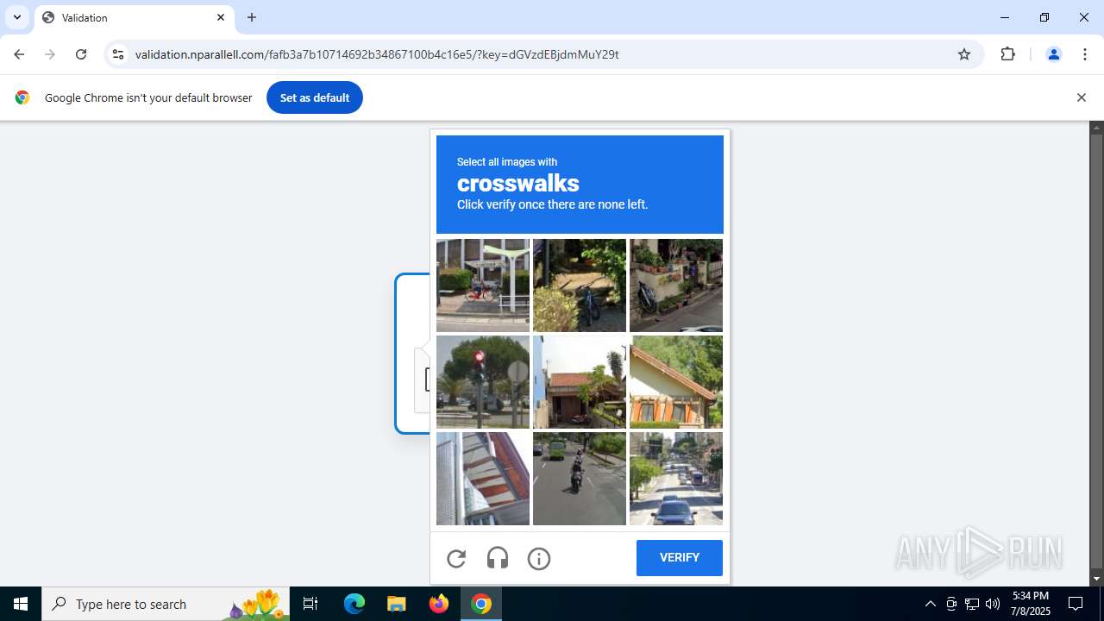Open the tab search dropdown
1104x621 pixels.
17,17
